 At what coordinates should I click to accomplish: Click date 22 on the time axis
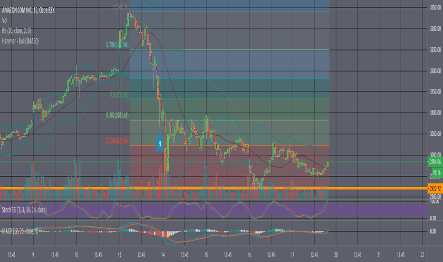423,255
